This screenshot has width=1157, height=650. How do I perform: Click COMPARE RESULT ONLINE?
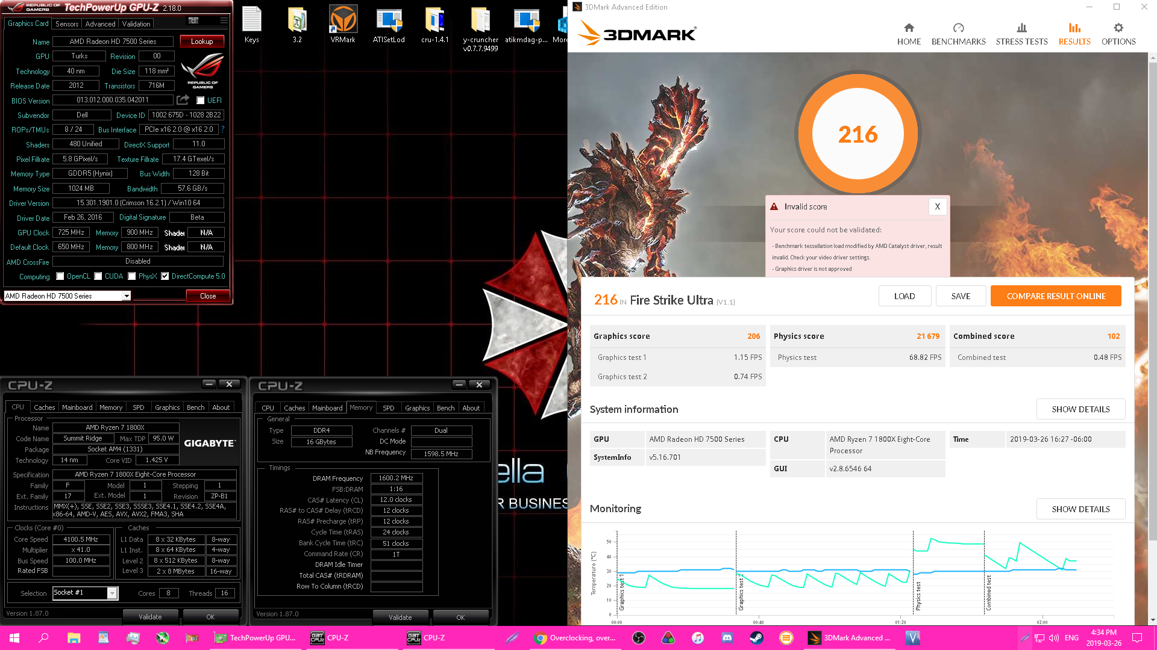click(x=1056, y=296)
